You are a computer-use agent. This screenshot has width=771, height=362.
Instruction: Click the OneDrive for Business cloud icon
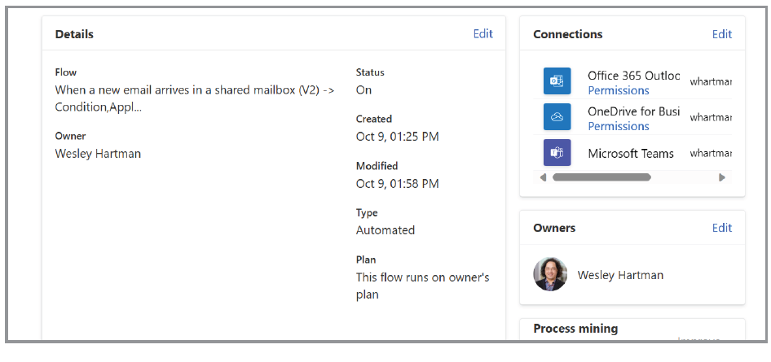pyautogui.click(x=557, y=117)
